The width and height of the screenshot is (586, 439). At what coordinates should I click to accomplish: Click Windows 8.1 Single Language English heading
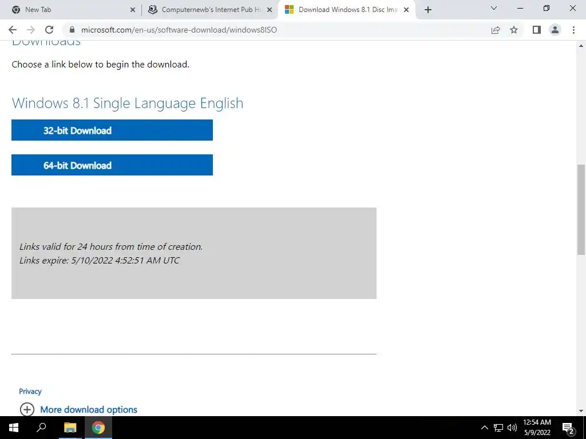(128, 103)
